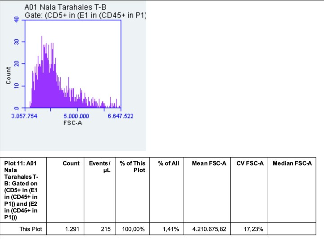Click the count value 1.291
Viewport: 324px width, 239px height.
[71, 230]
